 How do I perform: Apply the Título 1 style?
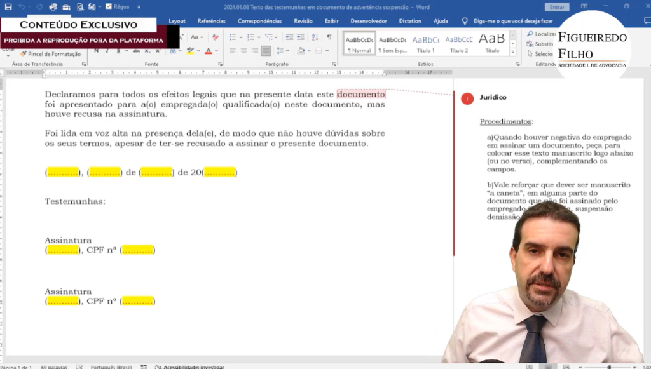tap(425, 43)
